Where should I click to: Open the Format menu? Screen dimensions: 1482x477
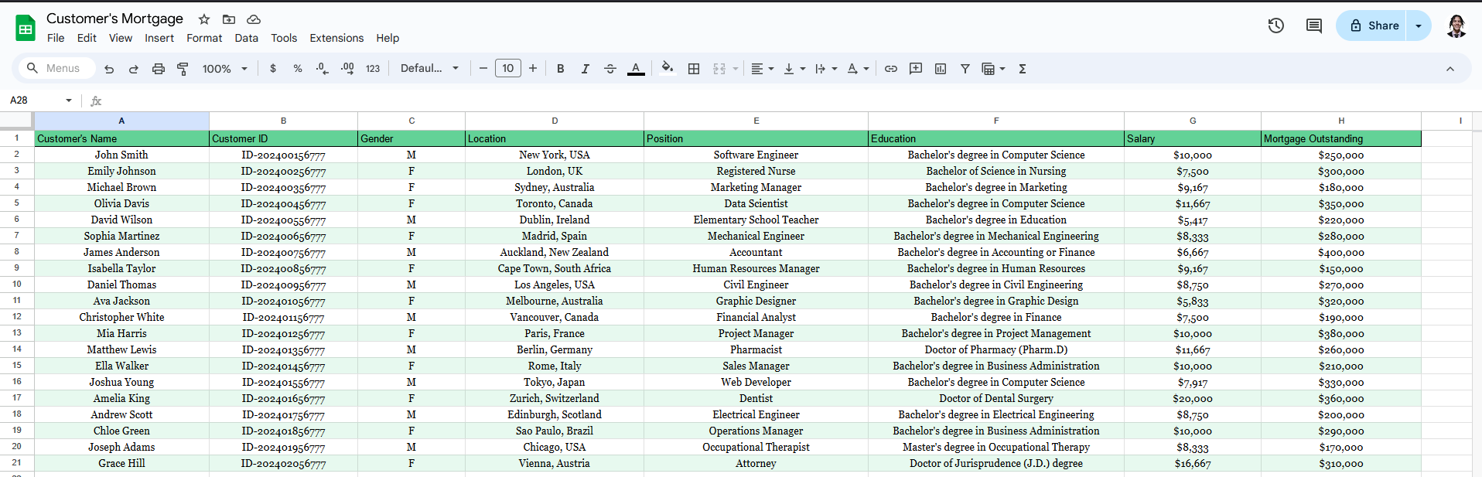pos(204,38)
